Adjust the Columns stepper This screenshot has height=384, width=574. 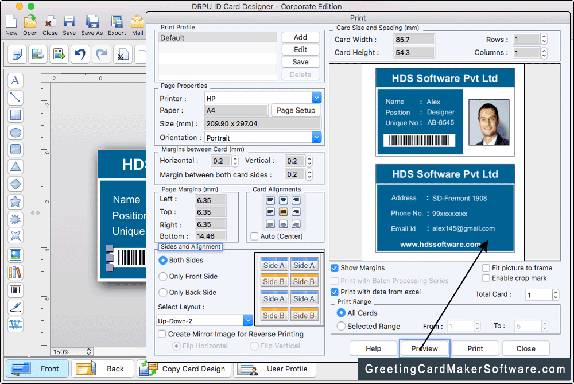coord(544,53)
